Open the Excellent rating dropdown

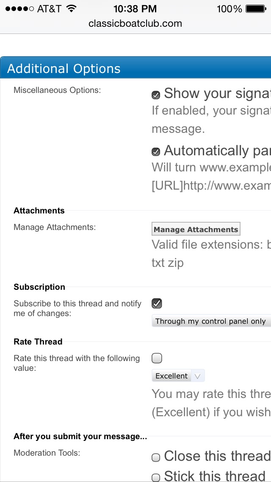178,376
